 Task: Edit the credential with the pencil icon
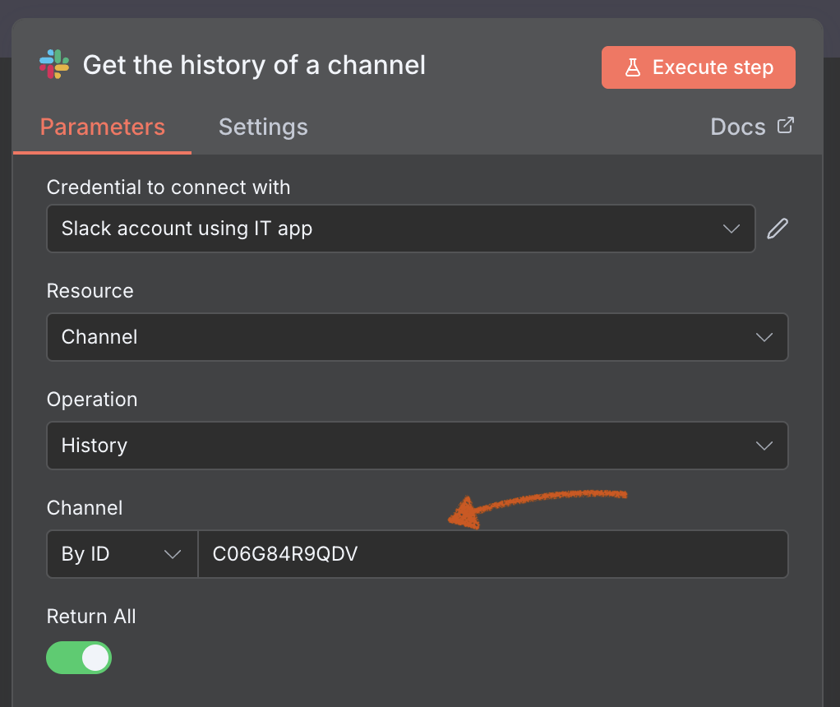pyautogui.click(x=778, y=229)
